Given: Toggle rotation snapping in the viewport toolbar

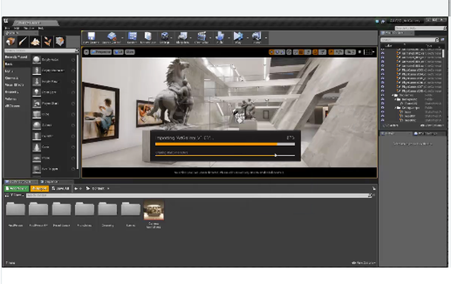Looking at the screenshot, I should pyautogui.click(x=315, y=52).
